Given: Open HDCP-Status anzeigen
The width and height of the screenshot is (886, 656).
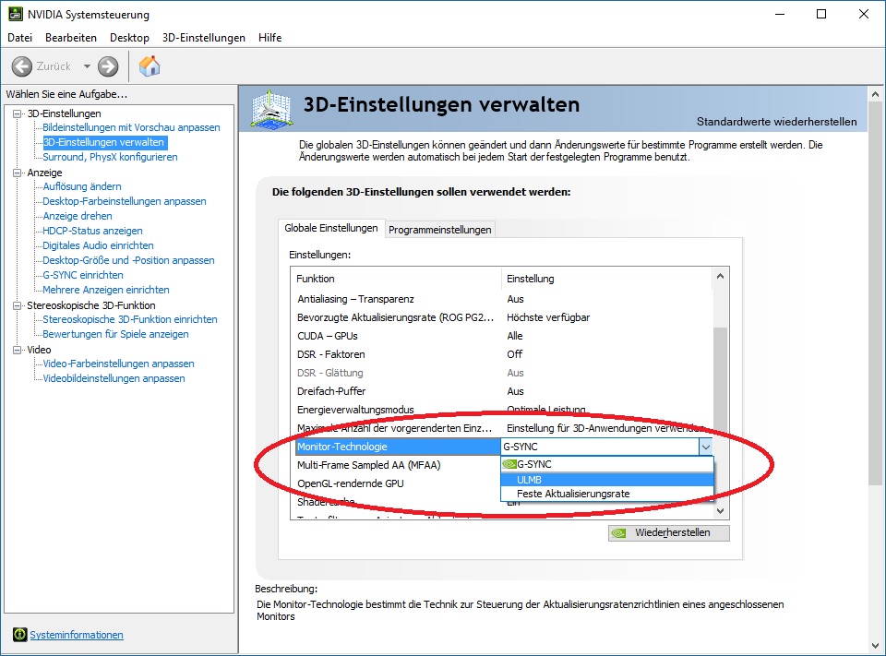Looking at the screenshot, I should tap(92, 230).
